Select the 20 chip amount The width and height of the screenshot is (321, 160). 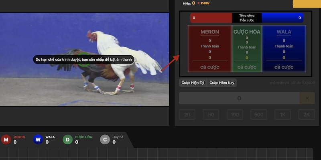(x=187, y=115)
